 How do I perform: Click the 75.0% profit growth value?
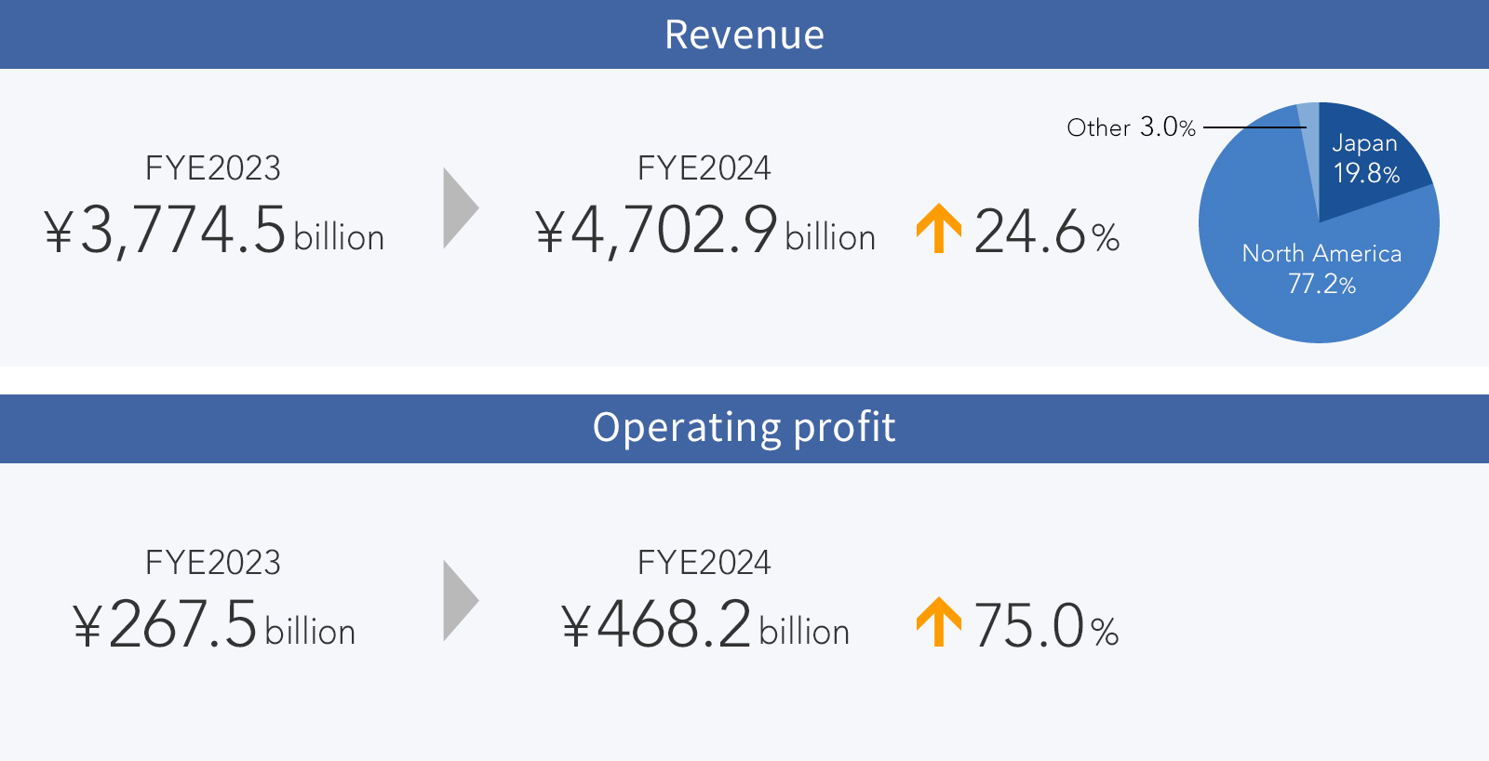[1046, 624]
